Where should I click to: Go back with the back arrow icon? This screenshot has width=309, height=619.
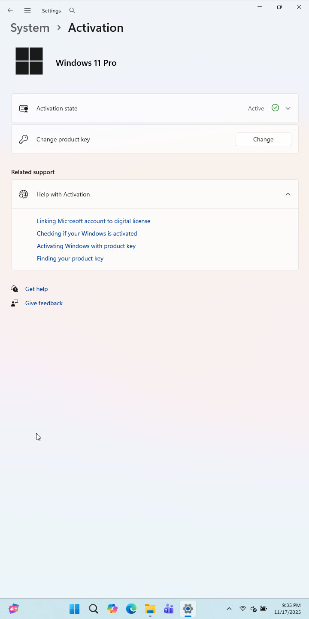coord(10,10)
